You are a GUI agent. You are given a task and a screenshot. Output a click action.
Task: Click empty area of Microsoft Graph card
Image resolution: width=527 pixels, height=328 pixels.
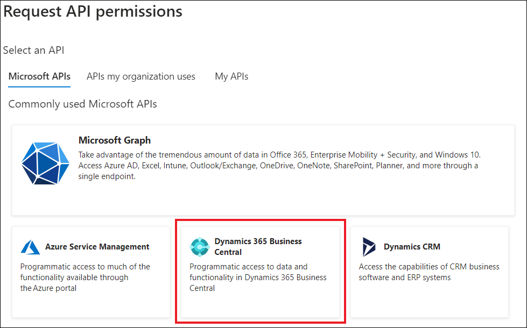(303, 199)
